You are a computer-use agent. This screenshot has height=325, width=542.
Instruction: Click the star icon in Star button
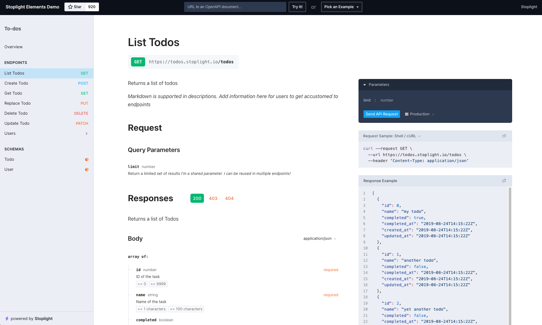(71, 7)
